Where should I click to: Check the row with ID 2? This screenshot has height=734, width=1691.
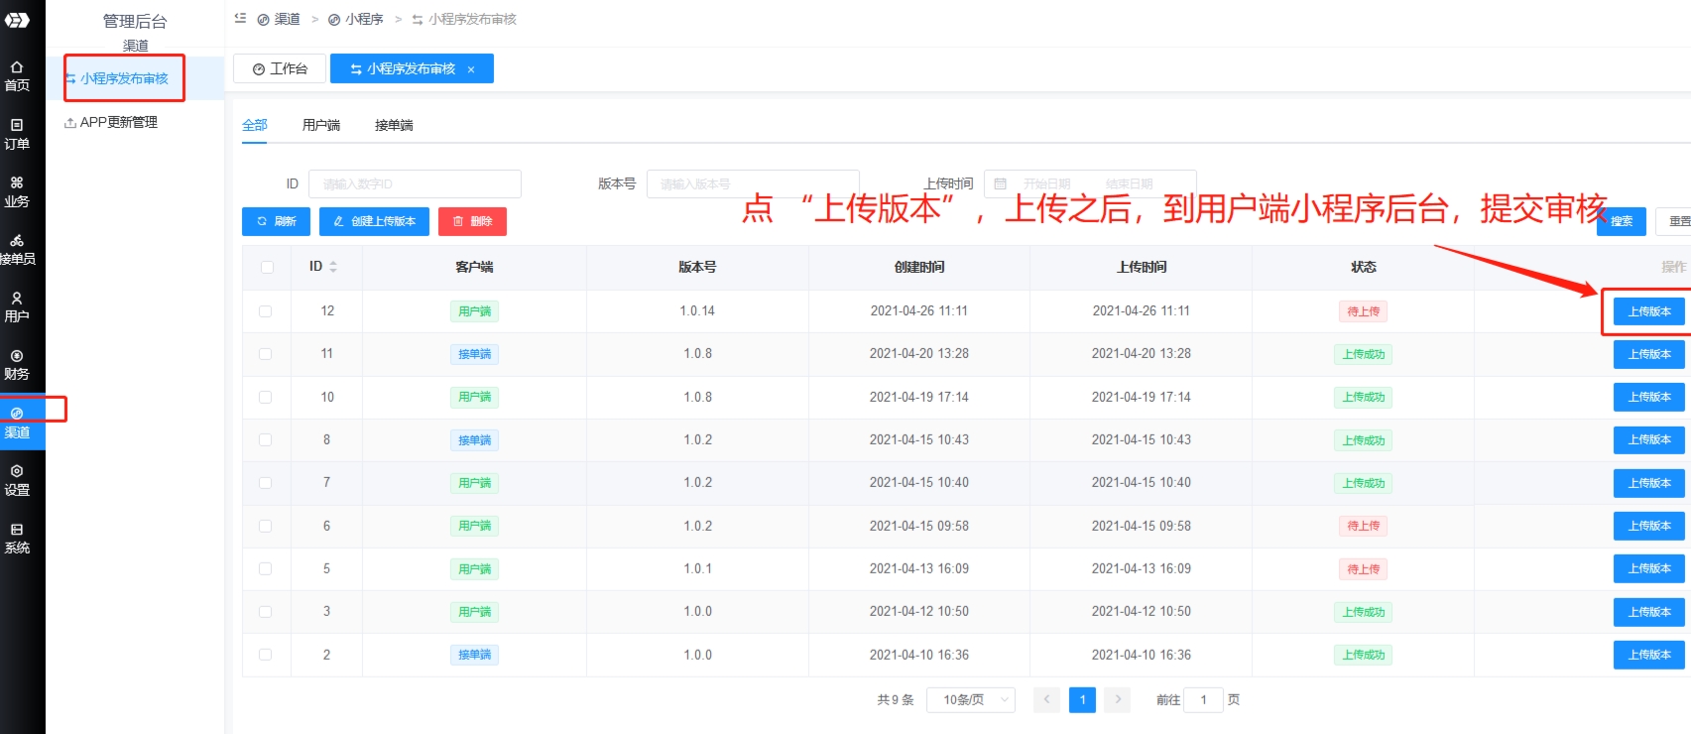(x=266, y=655)
